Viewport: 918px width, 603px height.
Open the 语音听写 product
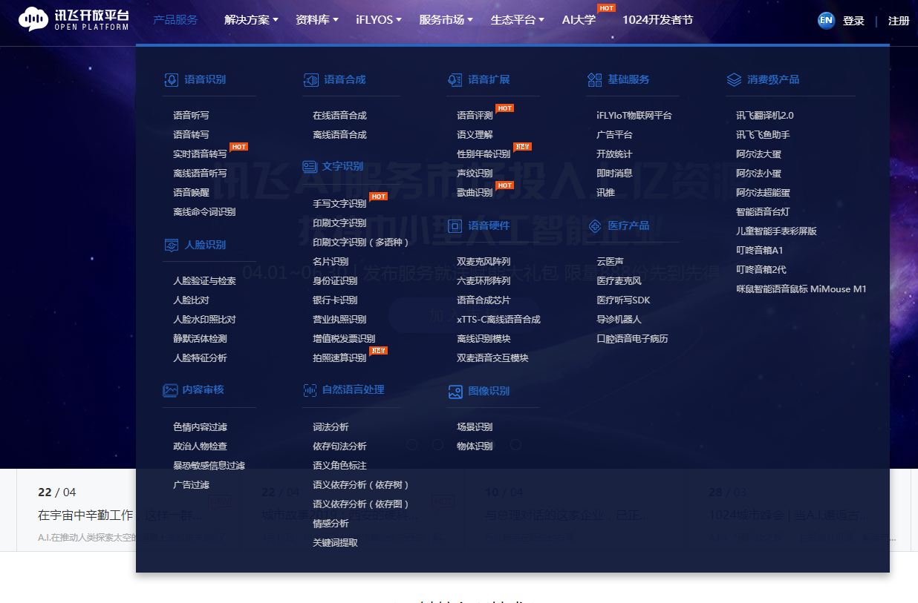(x=191, y=116)
